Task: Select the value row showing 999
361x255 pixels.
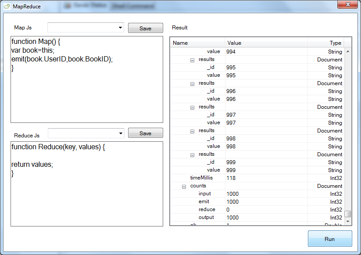Action: [257, 170]
